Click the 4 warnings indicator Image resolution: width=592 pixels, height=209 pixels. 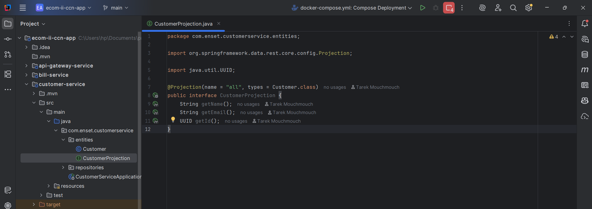(554, 37)
